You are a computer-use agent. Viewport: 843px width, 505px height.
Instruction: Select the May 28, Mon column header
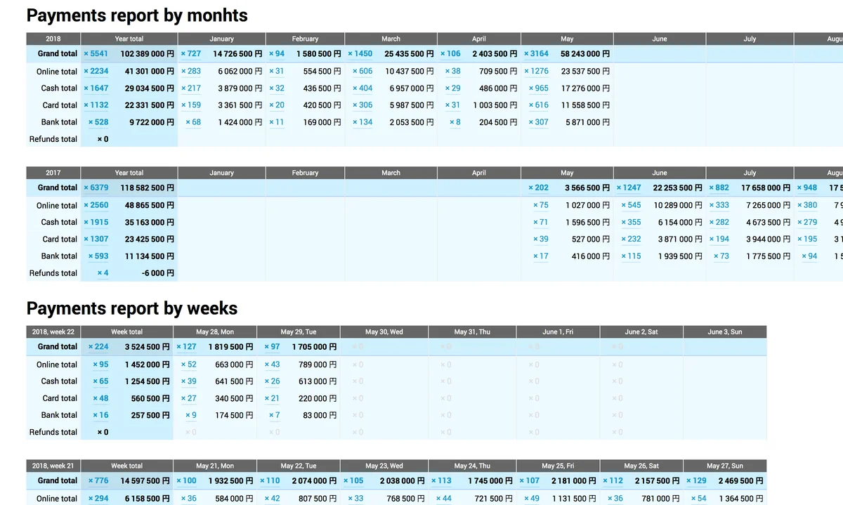[x=216, y=332]
